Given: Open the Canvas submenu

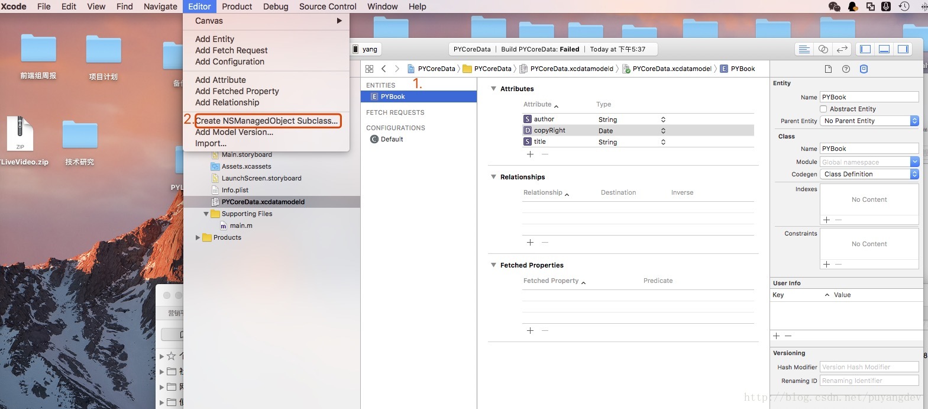Looking at the screenshot, I should [266, 21].
